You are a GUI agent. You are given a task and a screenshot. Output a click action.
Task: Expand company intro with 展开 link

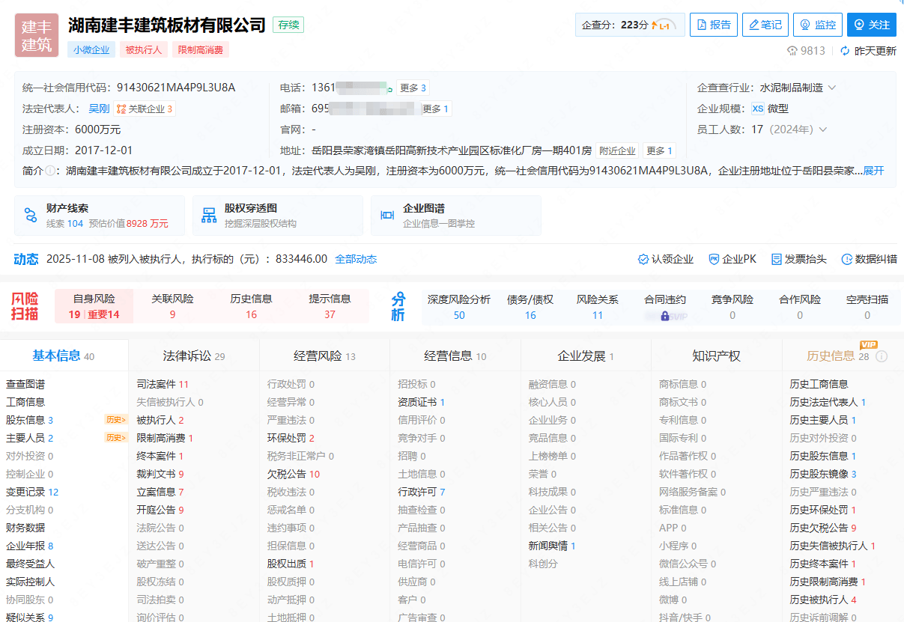(x=873, y=171)
